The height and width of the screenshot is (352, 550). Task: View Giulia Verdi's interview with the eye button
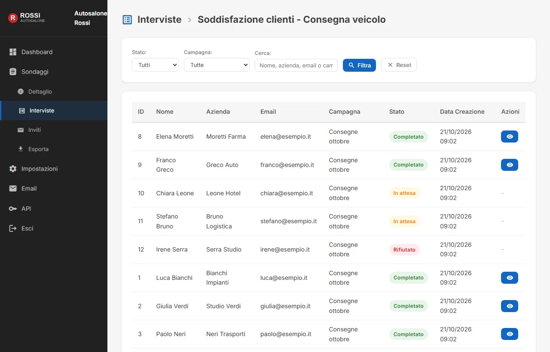click(510, 306)
